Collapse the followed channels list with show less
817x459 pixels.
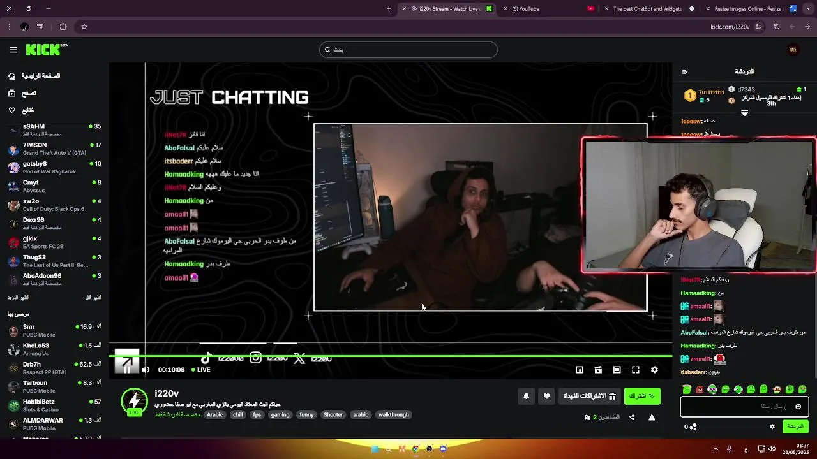[93, 298]
